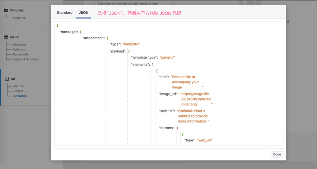Go to Placements in sidebar
The height and width of the screenshot is (169, 317).
(20, 54)
